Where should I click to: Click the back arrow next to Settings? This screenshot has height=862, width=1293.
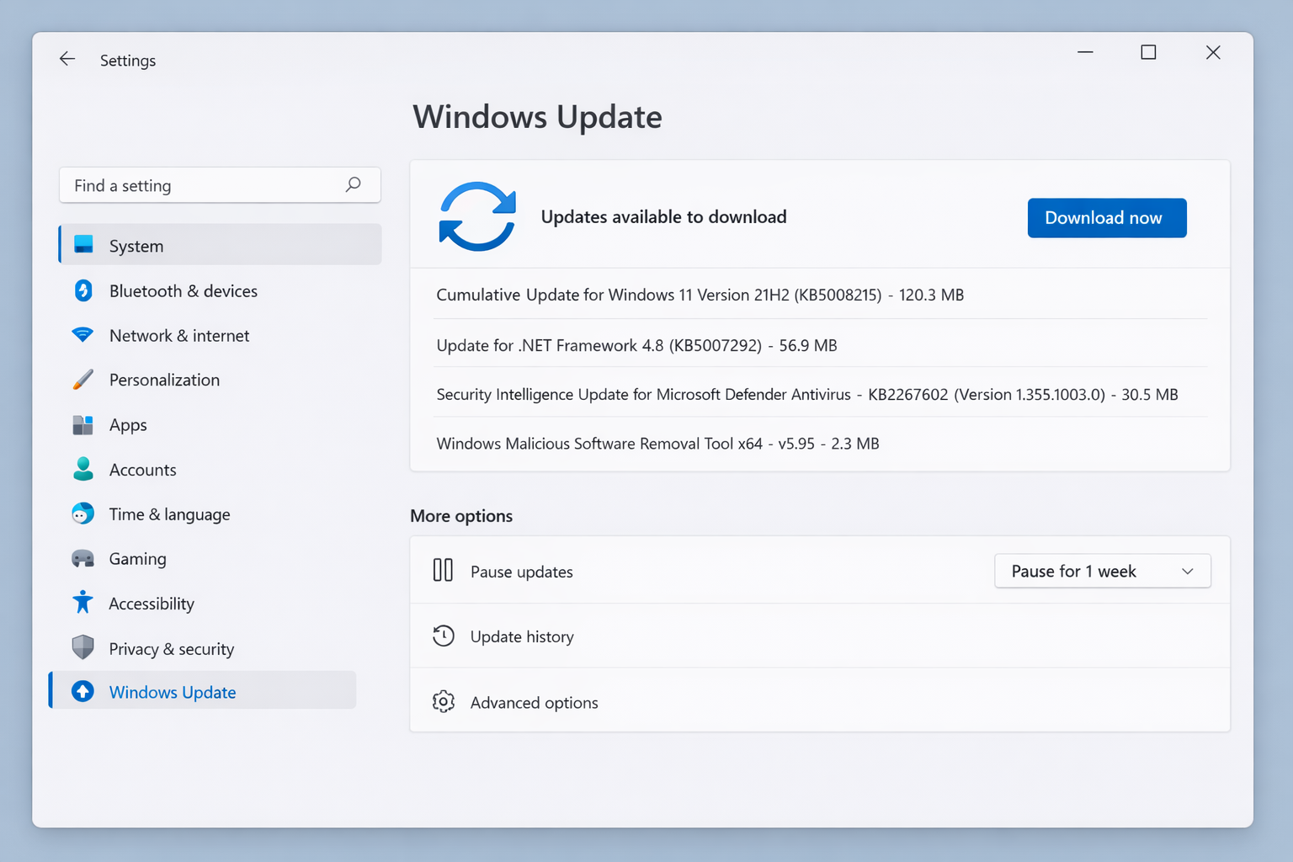tap(67, 59)
